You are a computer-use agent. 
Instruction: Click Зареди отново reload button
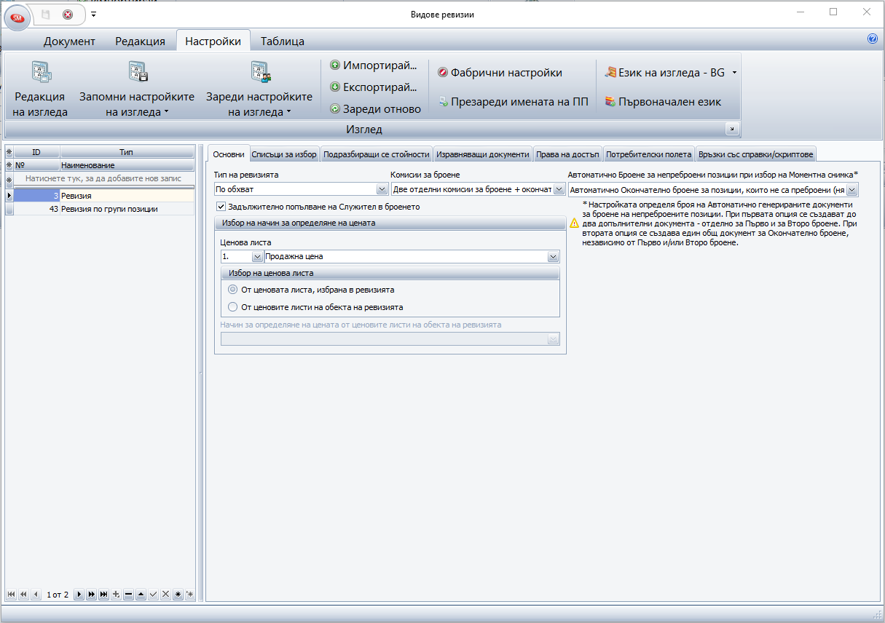point(376,109)
